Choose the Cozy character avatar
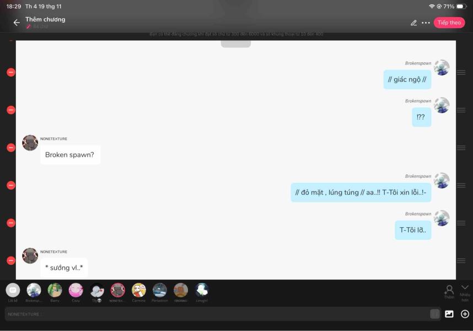 pyautogui.click(x=76, y=291)
